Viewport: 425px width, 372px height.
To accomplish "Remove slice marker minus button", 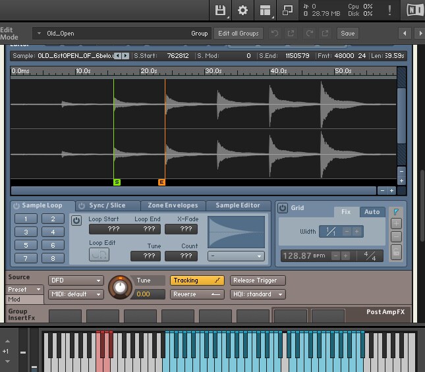I will [x=396, y=236].
